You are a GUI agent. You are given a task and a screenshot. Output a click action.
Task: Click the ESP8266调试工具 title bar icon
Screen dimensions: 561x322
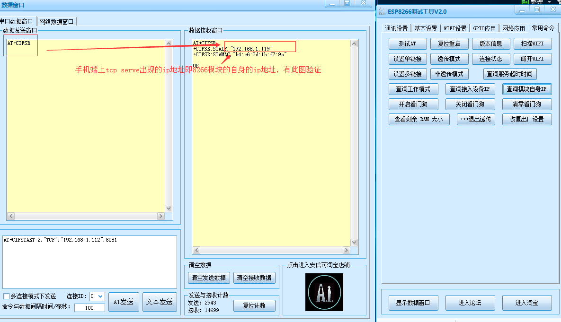click(x=382, y=12)
